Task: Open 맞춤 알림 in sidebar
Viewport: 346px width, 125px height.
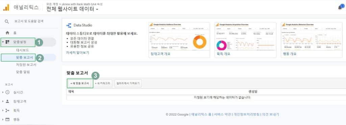Action: click(x=23, y=72)
